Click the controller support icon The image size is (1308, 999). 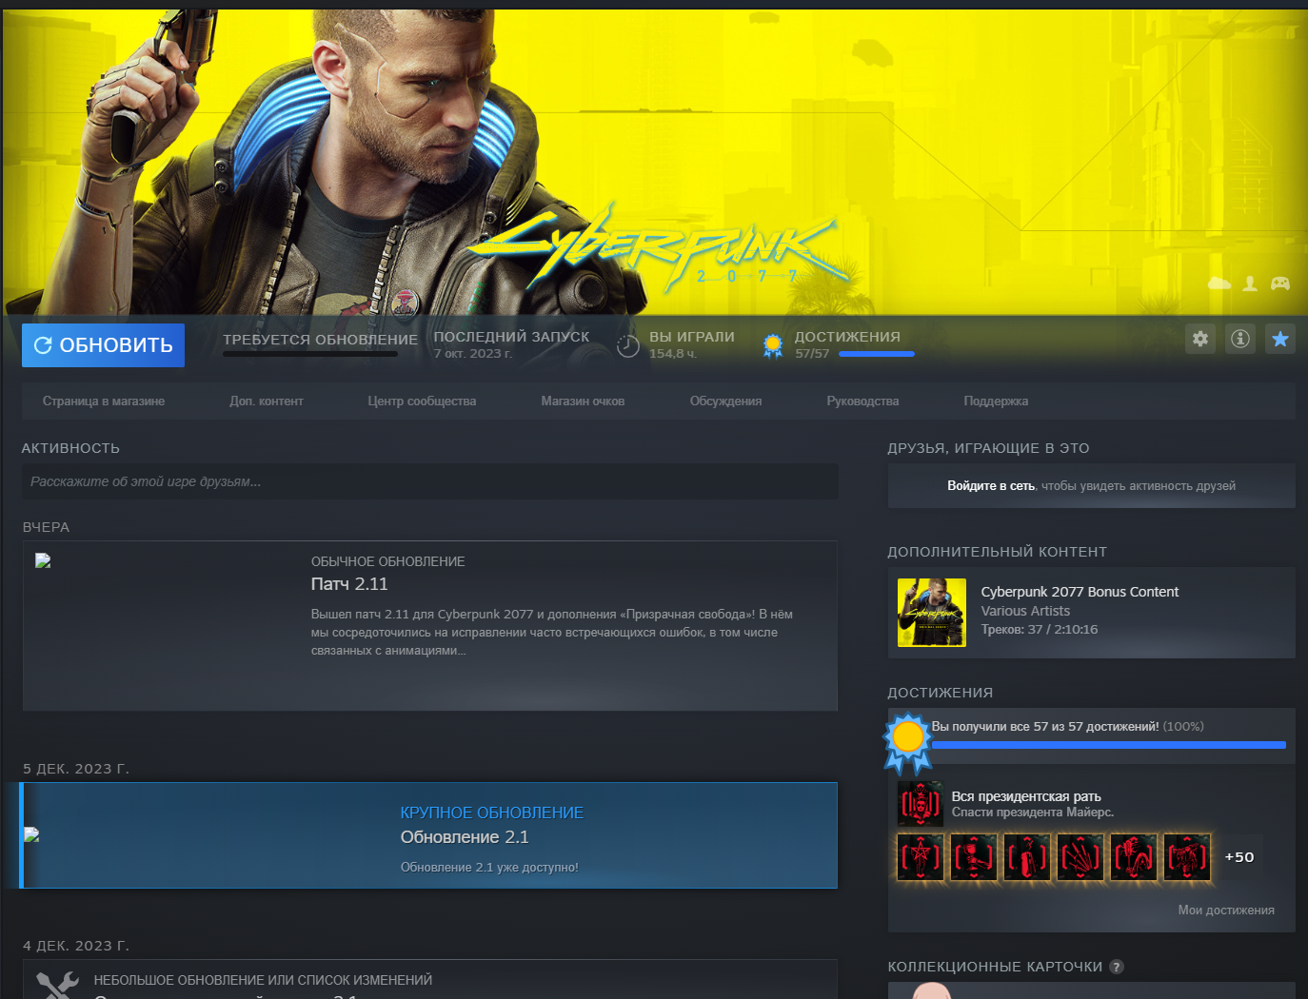pos(1280,284)
